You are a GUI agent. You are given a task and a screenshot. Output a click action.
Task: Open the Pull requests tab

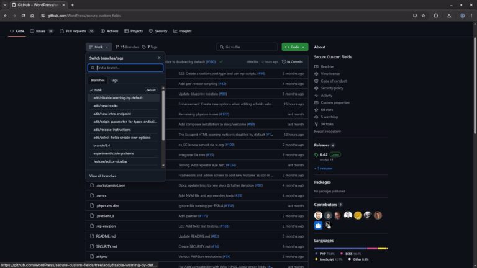[77, 31]
